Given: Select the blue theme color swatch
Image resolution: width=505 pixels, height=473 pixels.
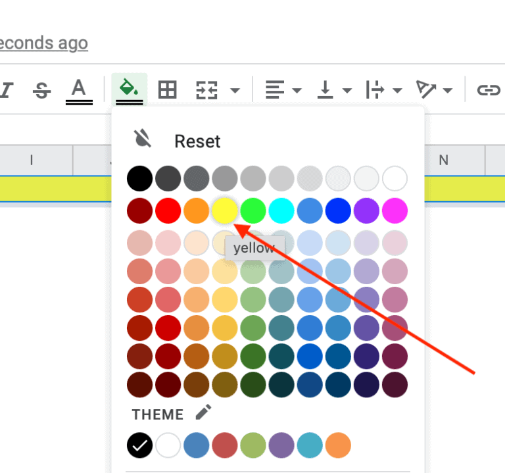Looking at the screenshot, I should (197, 445).
